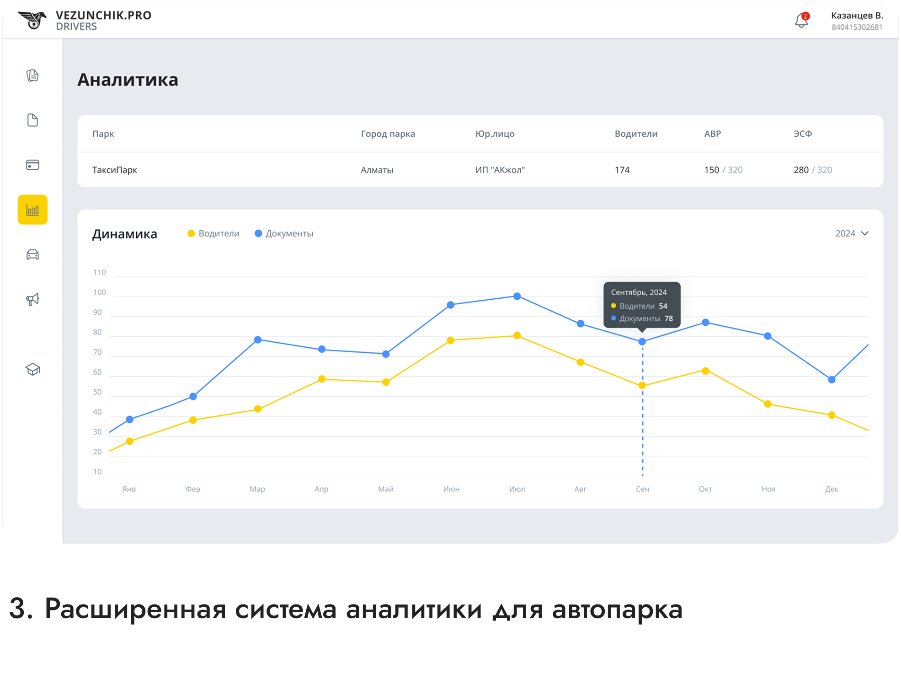Open the ТаксиПарк row entry
The image size is (901, 674).
click(115, 170)
